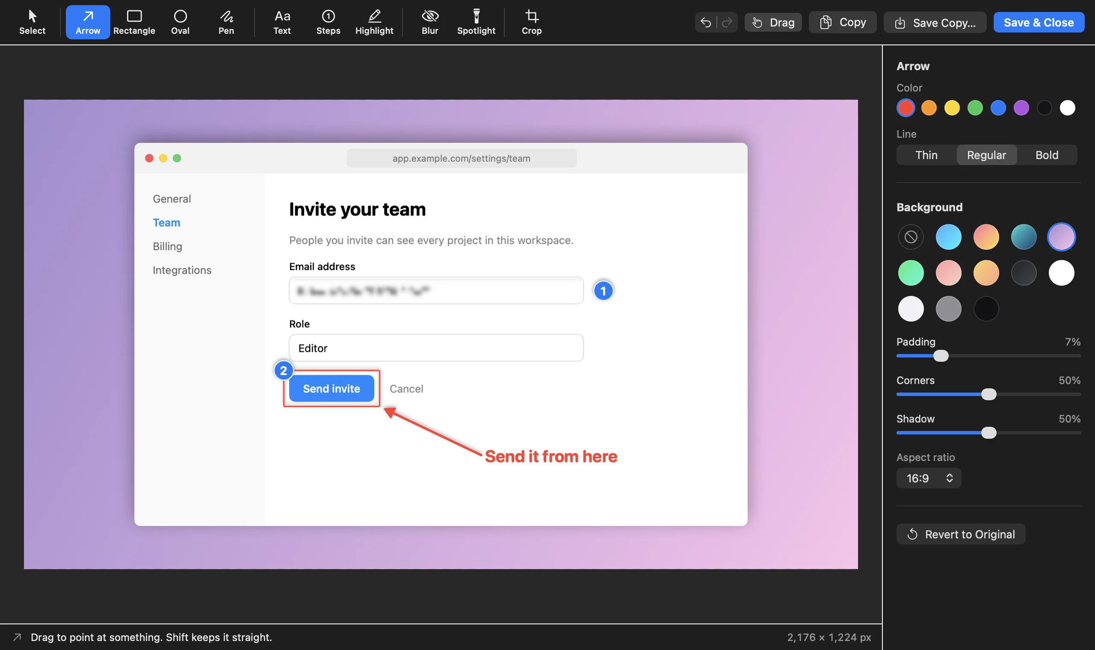
Task: Open the Crop tool
Action: (x=531, y=22)
